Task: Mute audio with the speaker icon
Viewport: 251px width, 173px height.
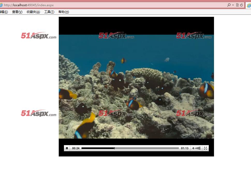Action: coord(193,148)
